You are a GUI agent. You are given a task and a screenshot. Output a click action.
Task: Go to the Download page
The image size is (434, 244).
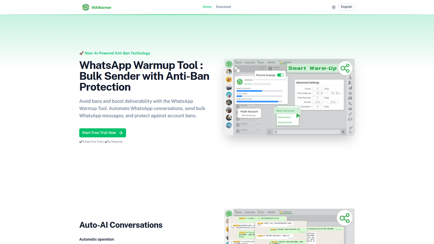click(x=224, y=7)
